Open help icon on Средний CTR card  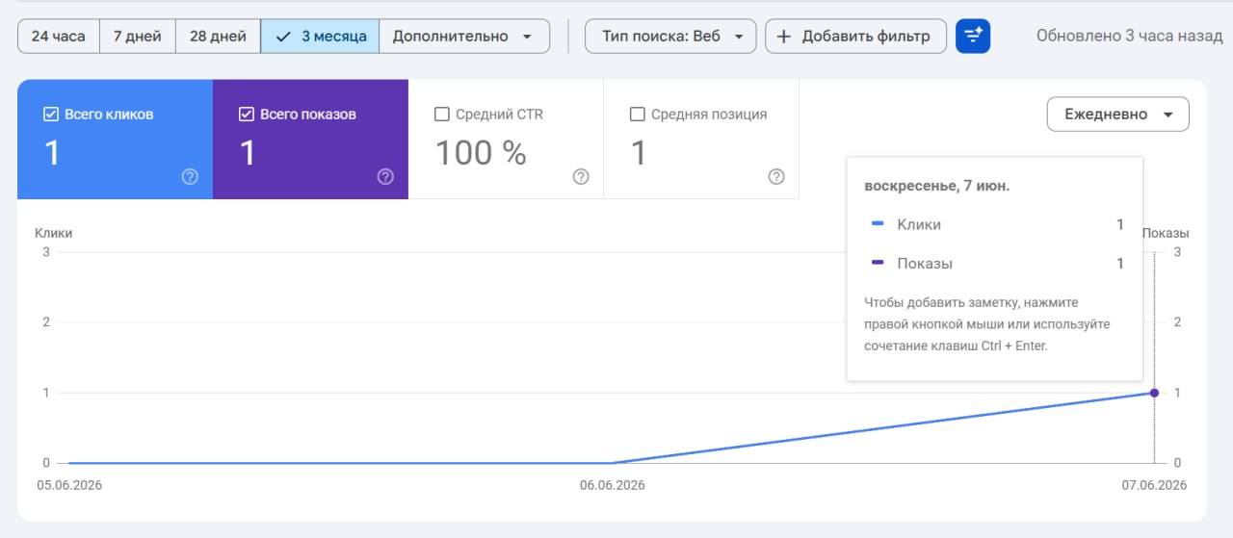point(581,176)
